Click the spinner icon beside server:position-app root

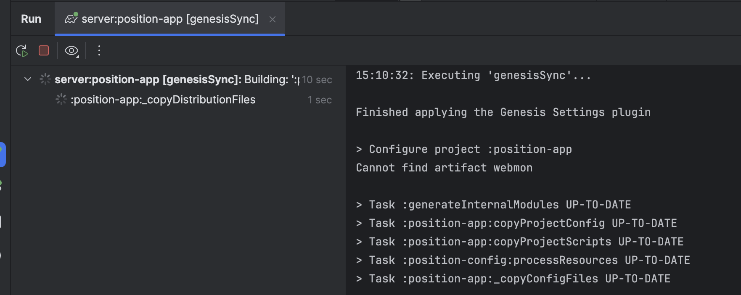click(x=45, y=79)
